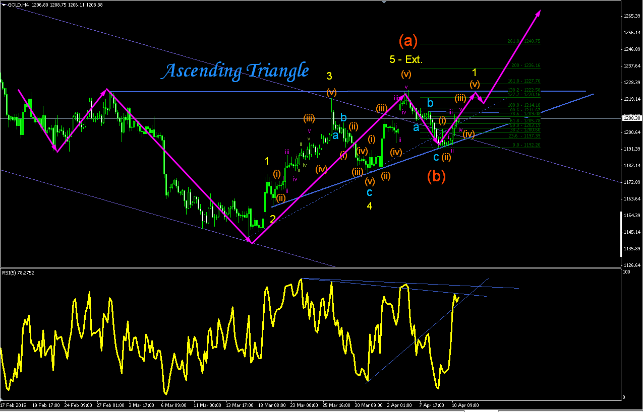The height and width of the screenshot is (412, 643).
Task: Select the yellow RSI line's latest peak
Action: point(455,295)
